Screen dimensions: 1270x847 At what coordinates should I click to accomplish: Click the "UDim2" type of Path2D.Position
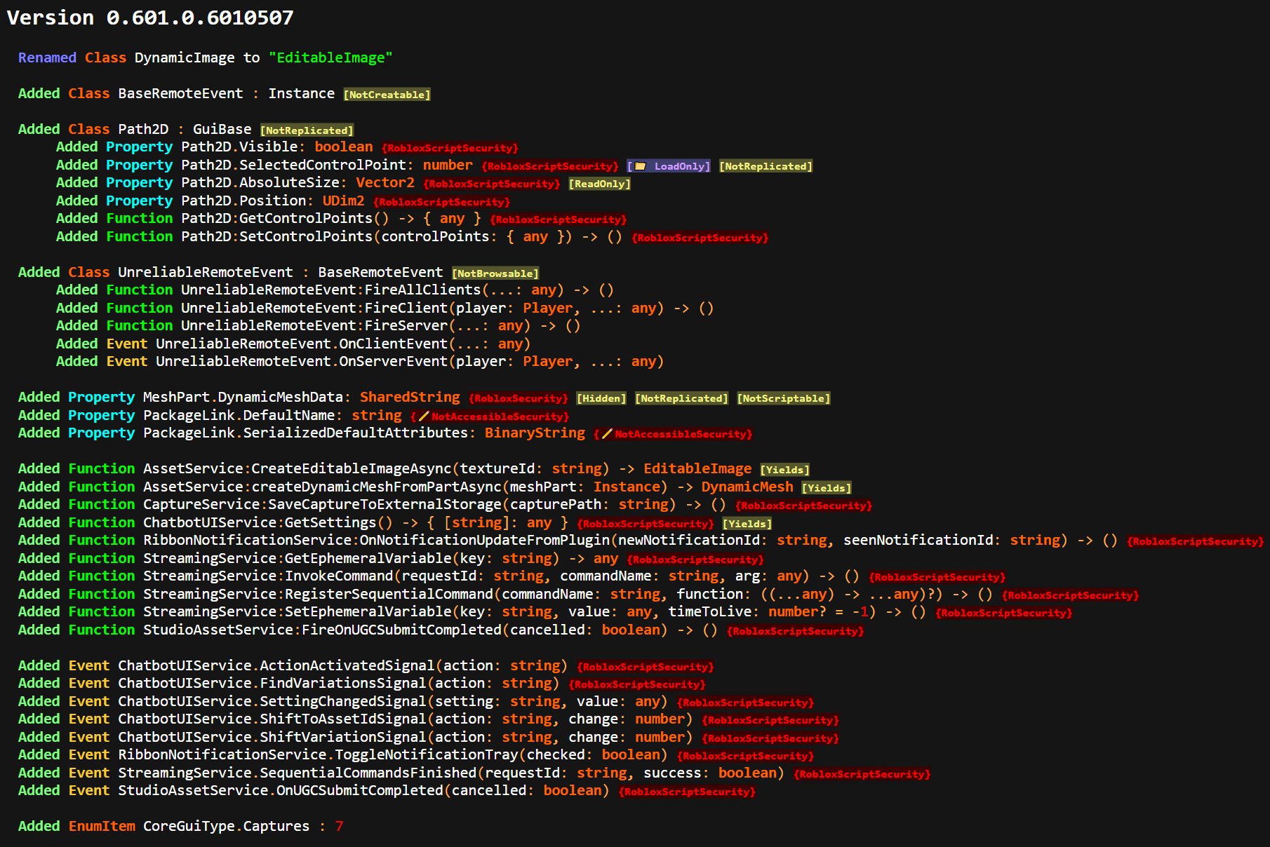click(x=343, y=201)
